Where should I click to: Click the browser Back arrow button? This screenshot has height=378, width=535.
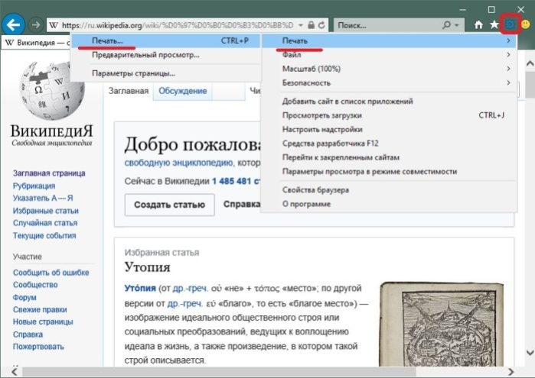coord(13,25)
